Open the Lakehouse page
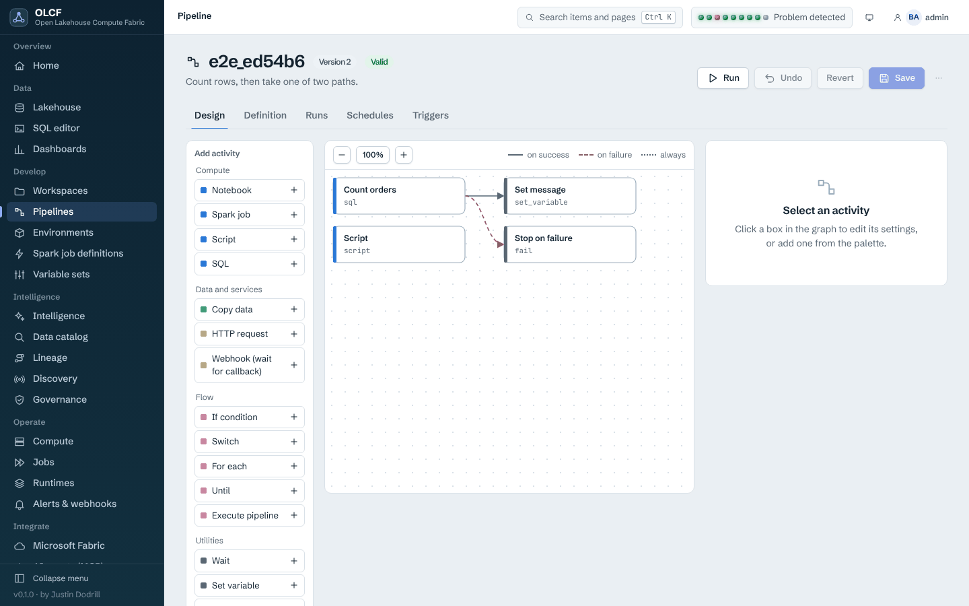The width and height of the screenshot is (969, 606). coord(81,107)
